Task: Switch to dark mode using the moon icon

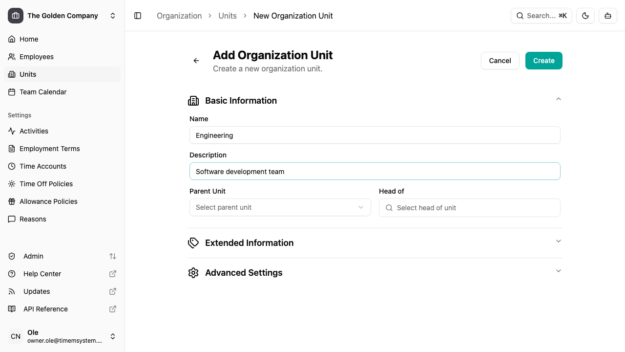Action: (585, 16)
